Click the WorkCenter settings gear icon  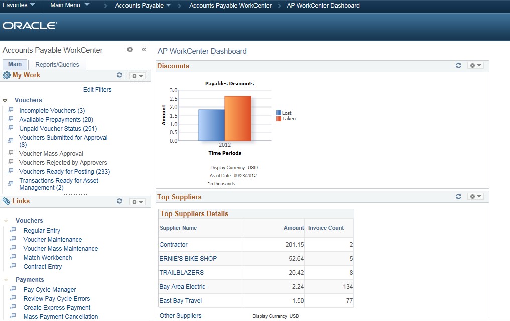pyautogui.click(x=130, y=50)
